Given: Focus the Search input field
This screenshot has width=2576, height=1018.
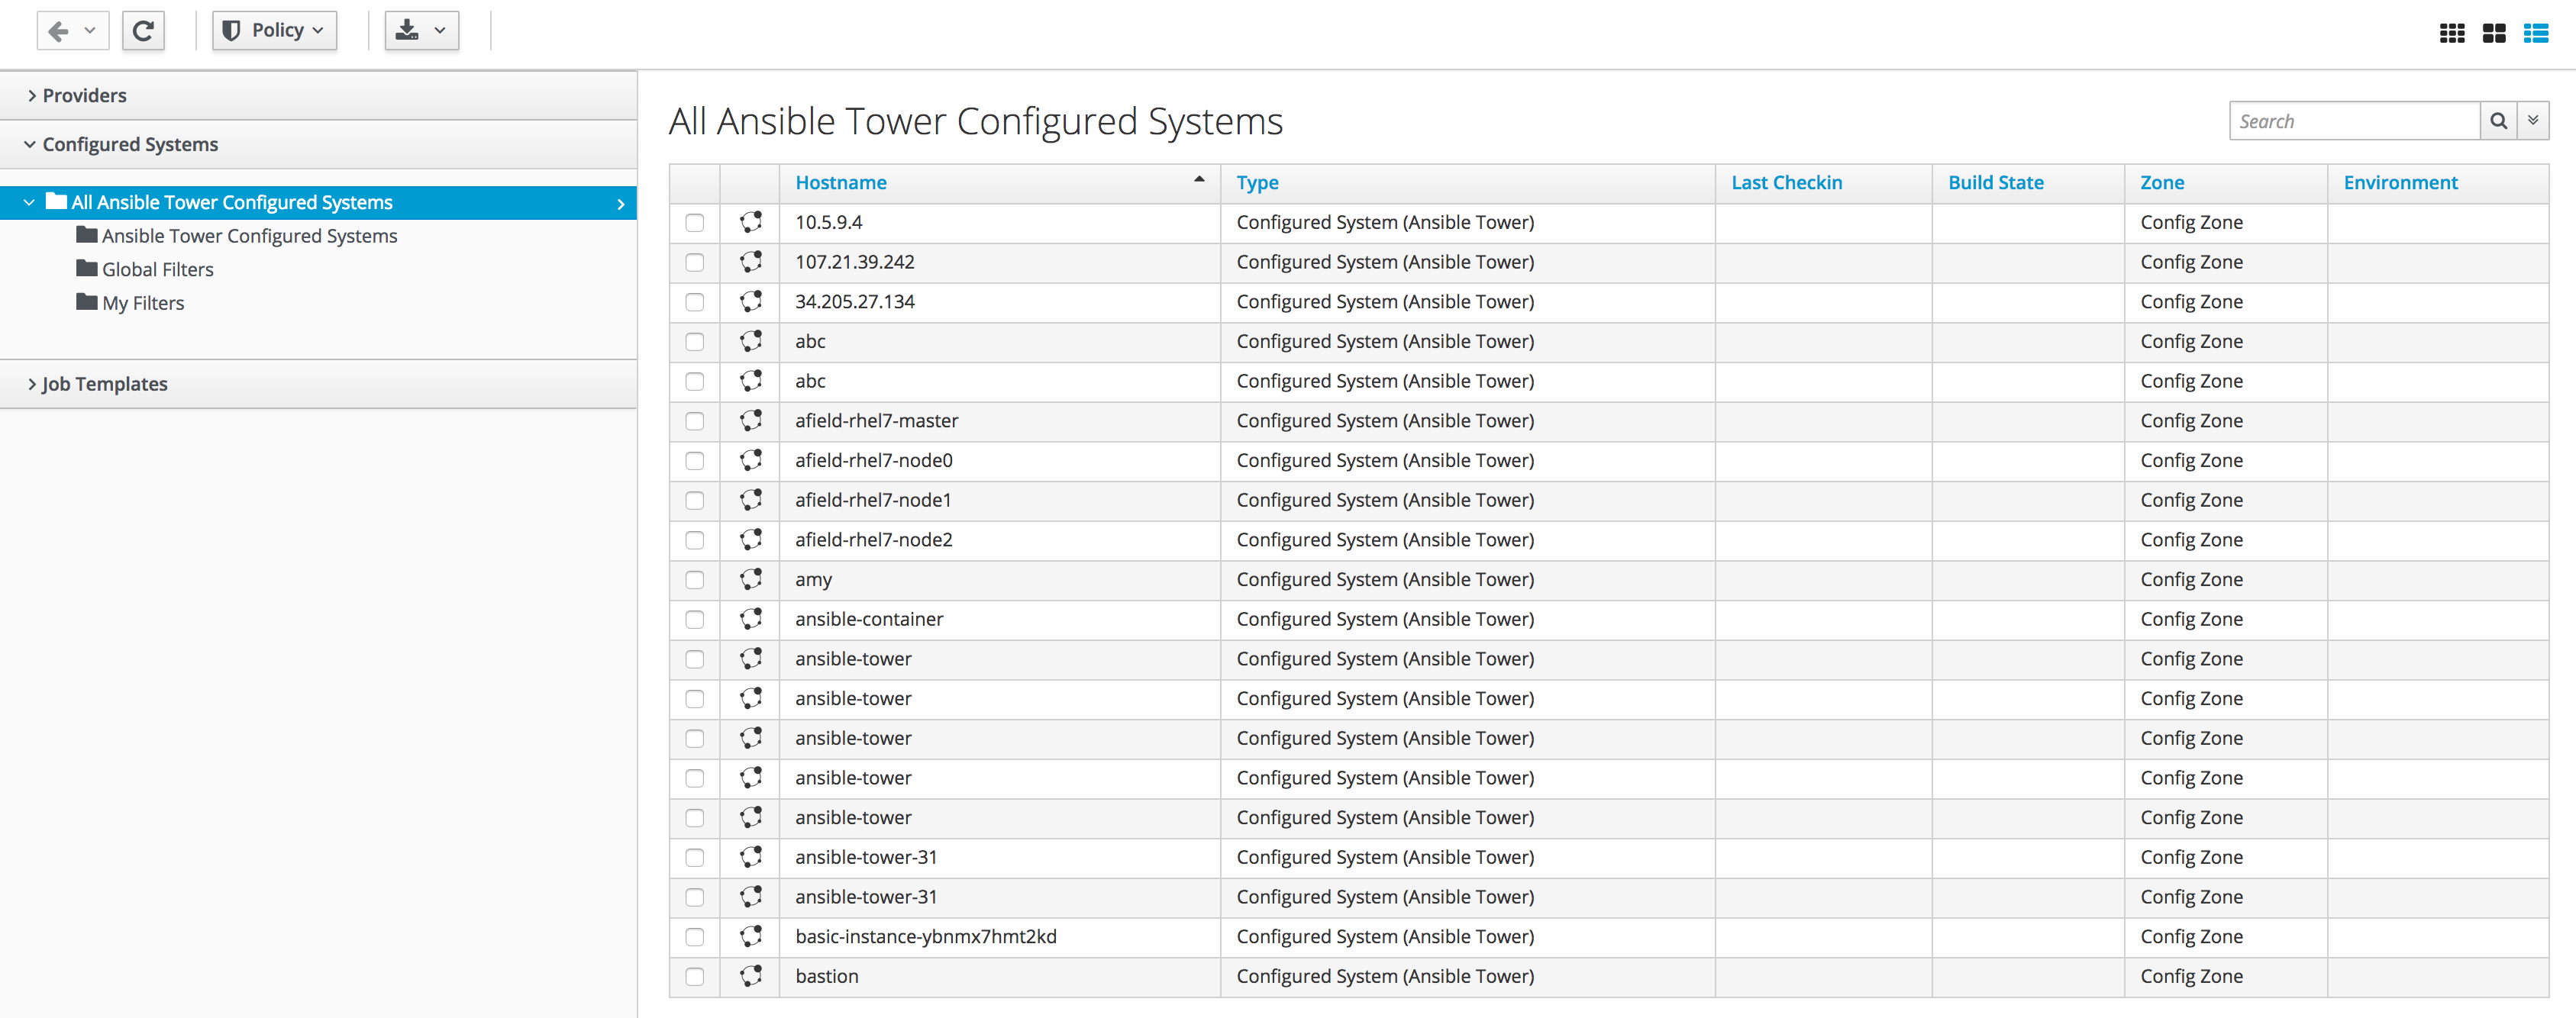Looking at the screenshot, I should tap(2354, 121).
